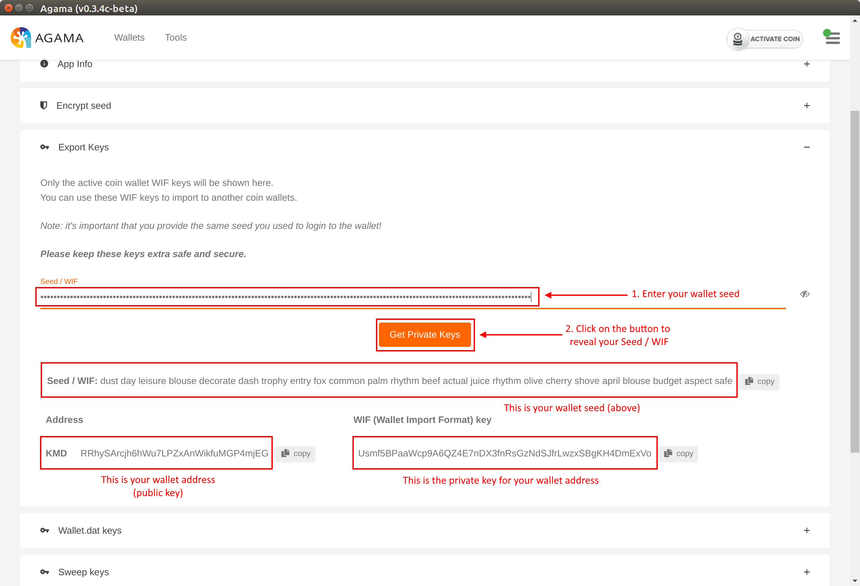Click into the Seed / WIF input field
Viewport: 860px width, 586px height.
285,296
